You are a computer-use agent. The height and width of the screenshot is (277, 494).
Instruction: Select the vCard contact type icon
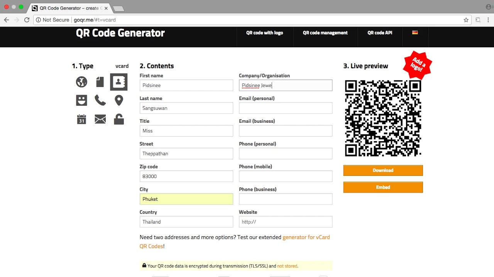119,82
